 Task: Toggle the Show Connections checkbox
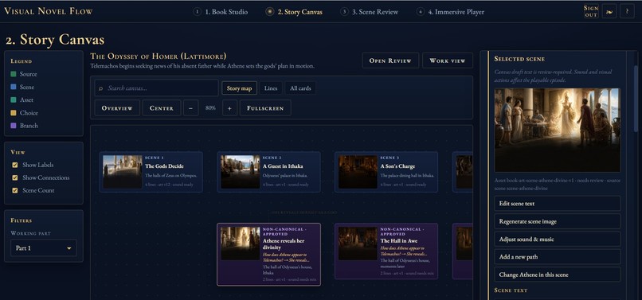(15, 177)
